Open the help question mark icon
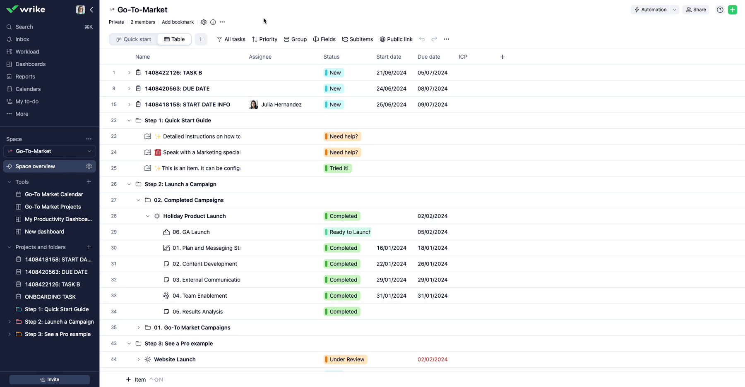The width and height of the screenshot is (745, 387). pos(720,10)
